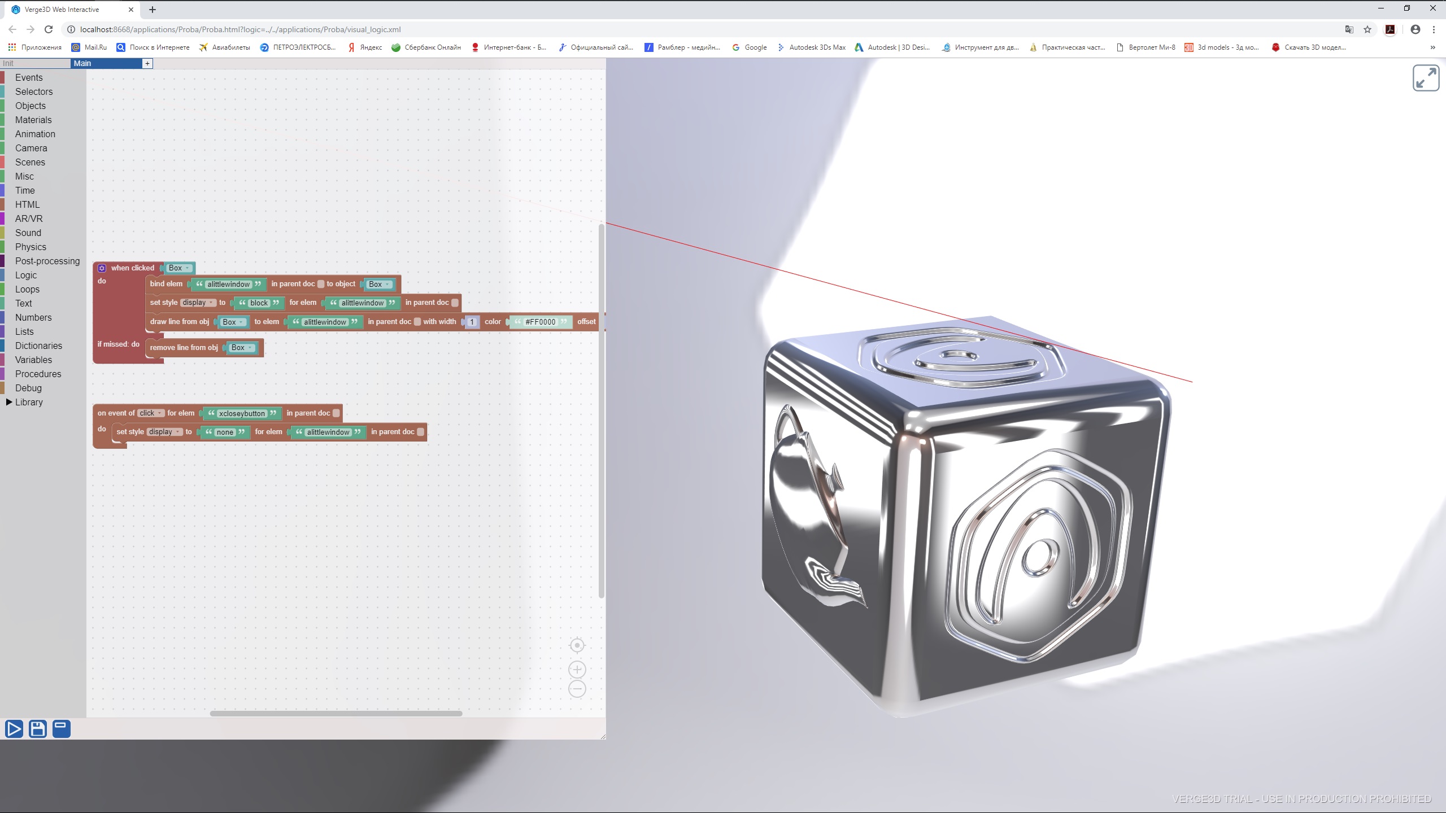Reload the page
This screenshot has width=1446, height=813.
coord(49,29)
